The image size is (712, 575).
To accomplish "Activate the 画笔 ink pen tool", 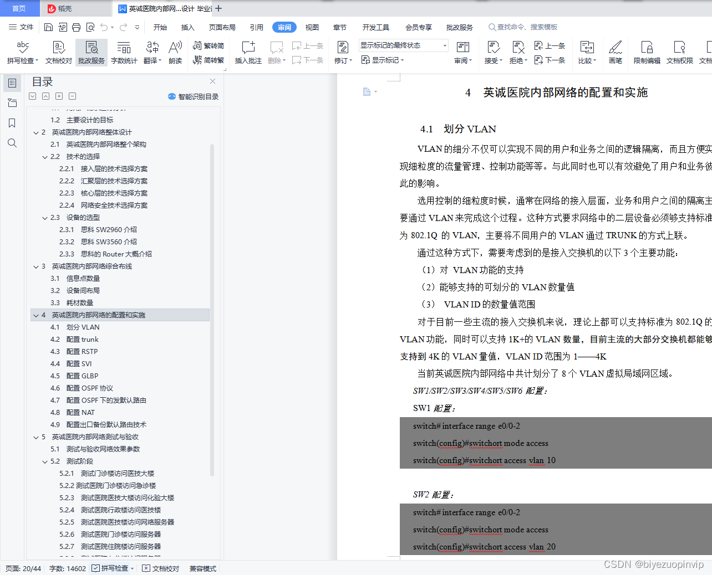I will (616, 53).
